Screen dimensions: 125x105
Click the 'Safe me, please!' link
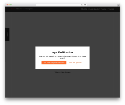[x=75, y=63]
